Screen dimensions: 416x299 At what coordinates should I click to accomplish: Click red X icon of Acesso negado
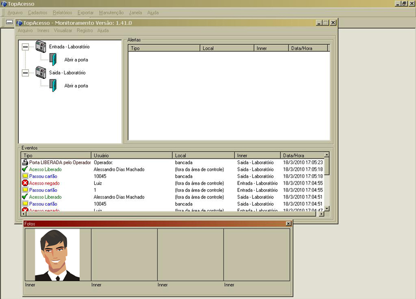(25, 183)
